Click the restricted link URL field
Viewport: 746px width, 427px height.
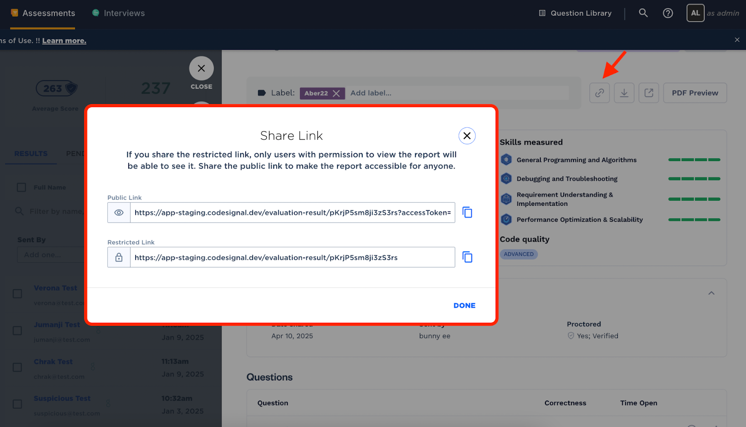[292, 258]
